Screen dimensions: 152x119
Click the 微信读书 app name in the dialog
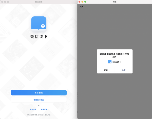tap(117, 62)
